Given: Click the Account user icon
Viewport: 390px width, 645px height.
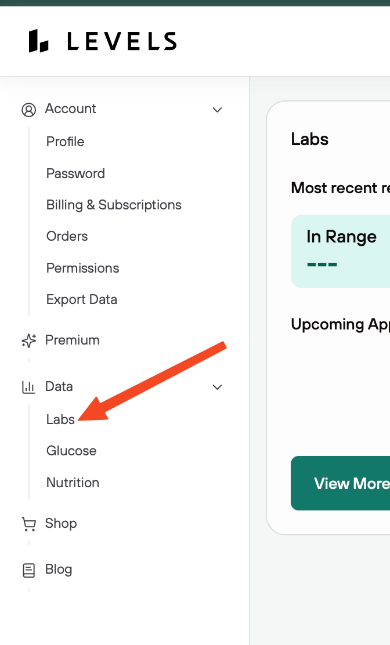Looking at the screenshot, I should (x=28, y=110).
